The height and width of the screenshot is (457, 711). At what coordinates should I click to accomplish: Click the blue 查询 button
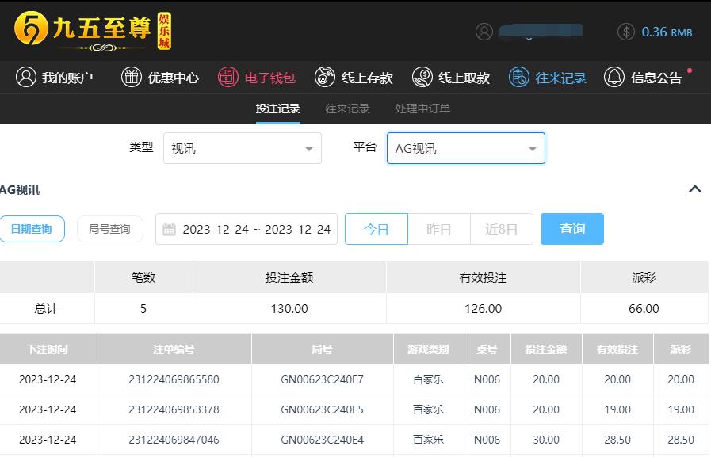572,229
